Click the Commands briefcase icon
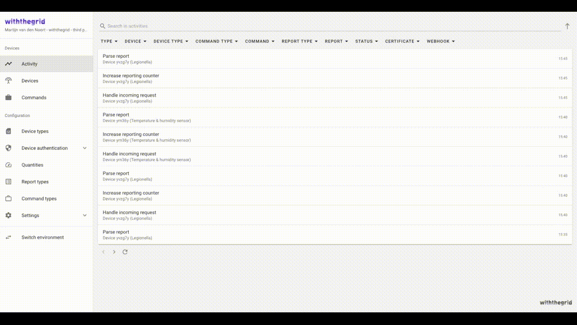This screenshot has width=577, height=325. pyautogui.click(x=9, y=97)
